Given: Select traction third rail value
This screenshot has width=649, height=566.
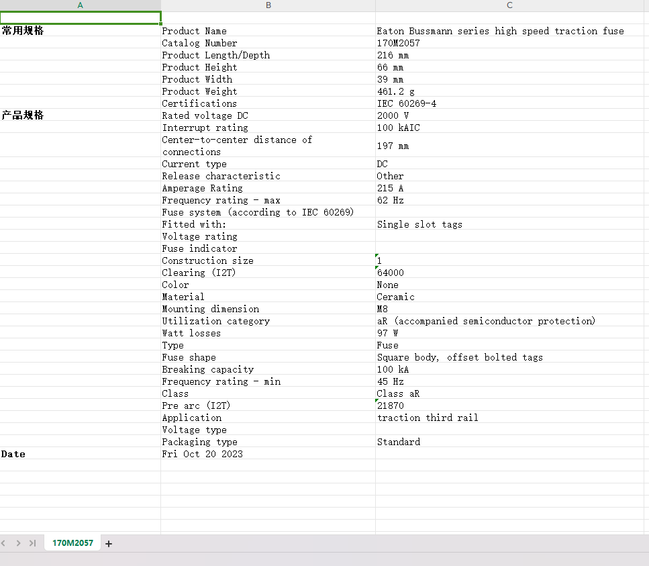Looking at the screenshot, I should 509,418.
